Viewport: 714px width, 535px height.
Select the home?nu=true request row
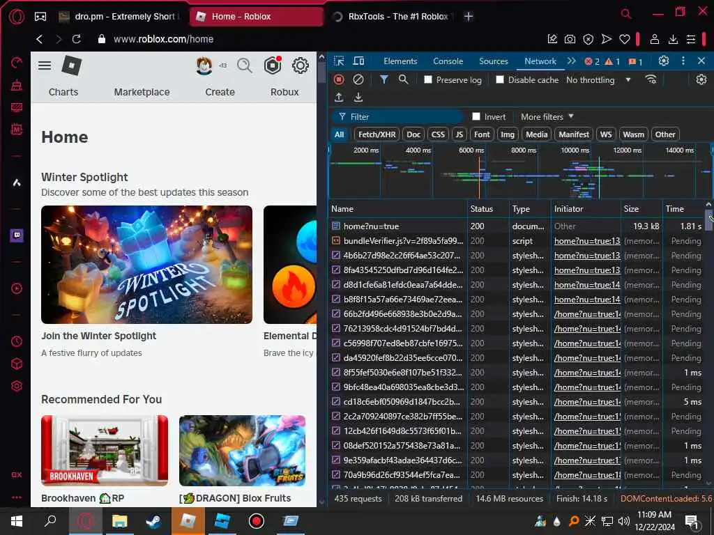517,226
